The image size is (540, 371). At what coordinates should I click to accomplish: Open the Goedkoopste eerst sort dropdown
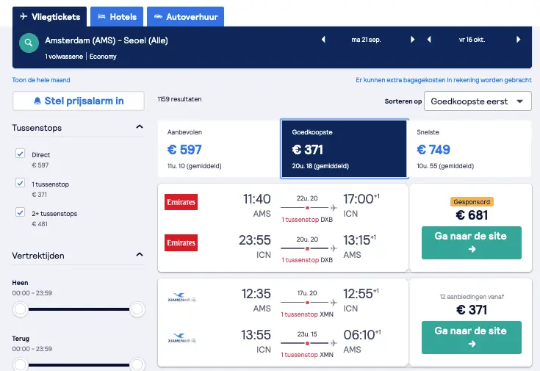pos(478,101)
